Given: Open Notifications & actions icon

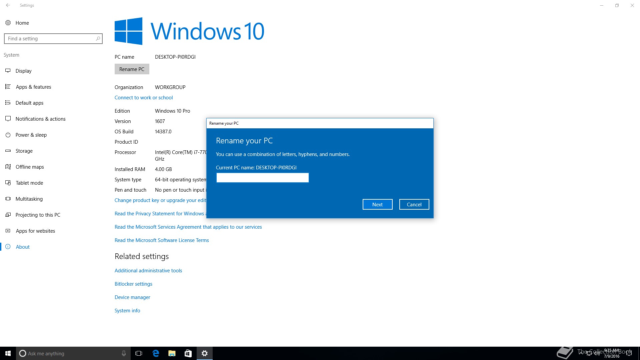Looking at the screenshot, I should tap(8, 119).
